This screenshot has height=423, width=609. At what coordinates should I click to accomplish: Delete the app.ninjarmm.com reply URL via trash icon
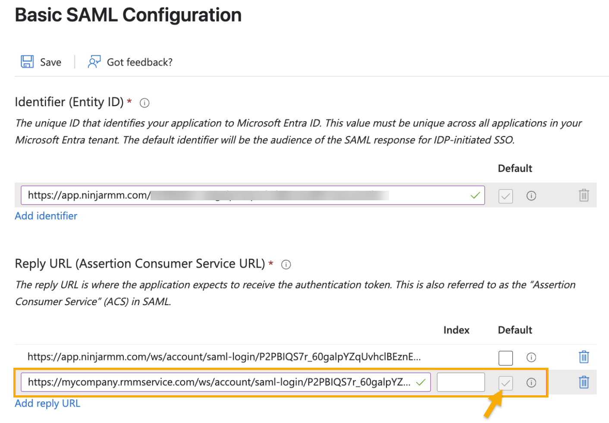tap(584, 357)
